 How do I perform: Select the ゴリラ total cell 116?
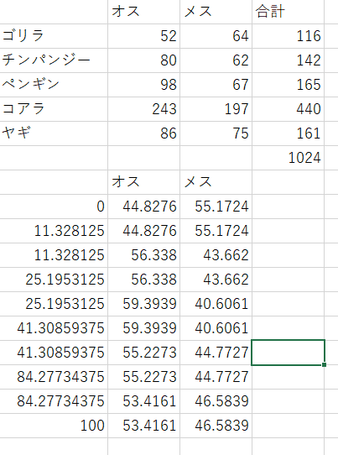[x=289, y=36]
